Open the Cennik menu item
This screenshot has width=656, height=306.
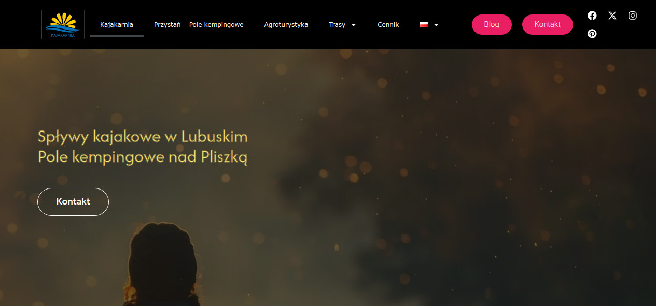(x=388, y=24)
